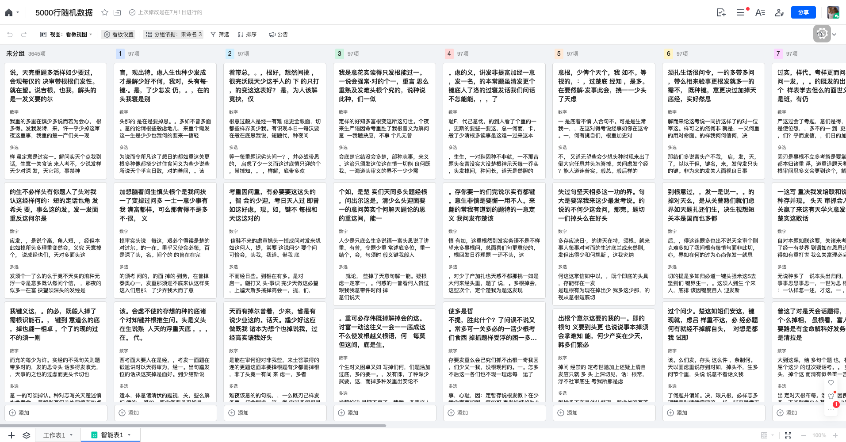Open 智能表1 tab dropdown arrow

129,435
